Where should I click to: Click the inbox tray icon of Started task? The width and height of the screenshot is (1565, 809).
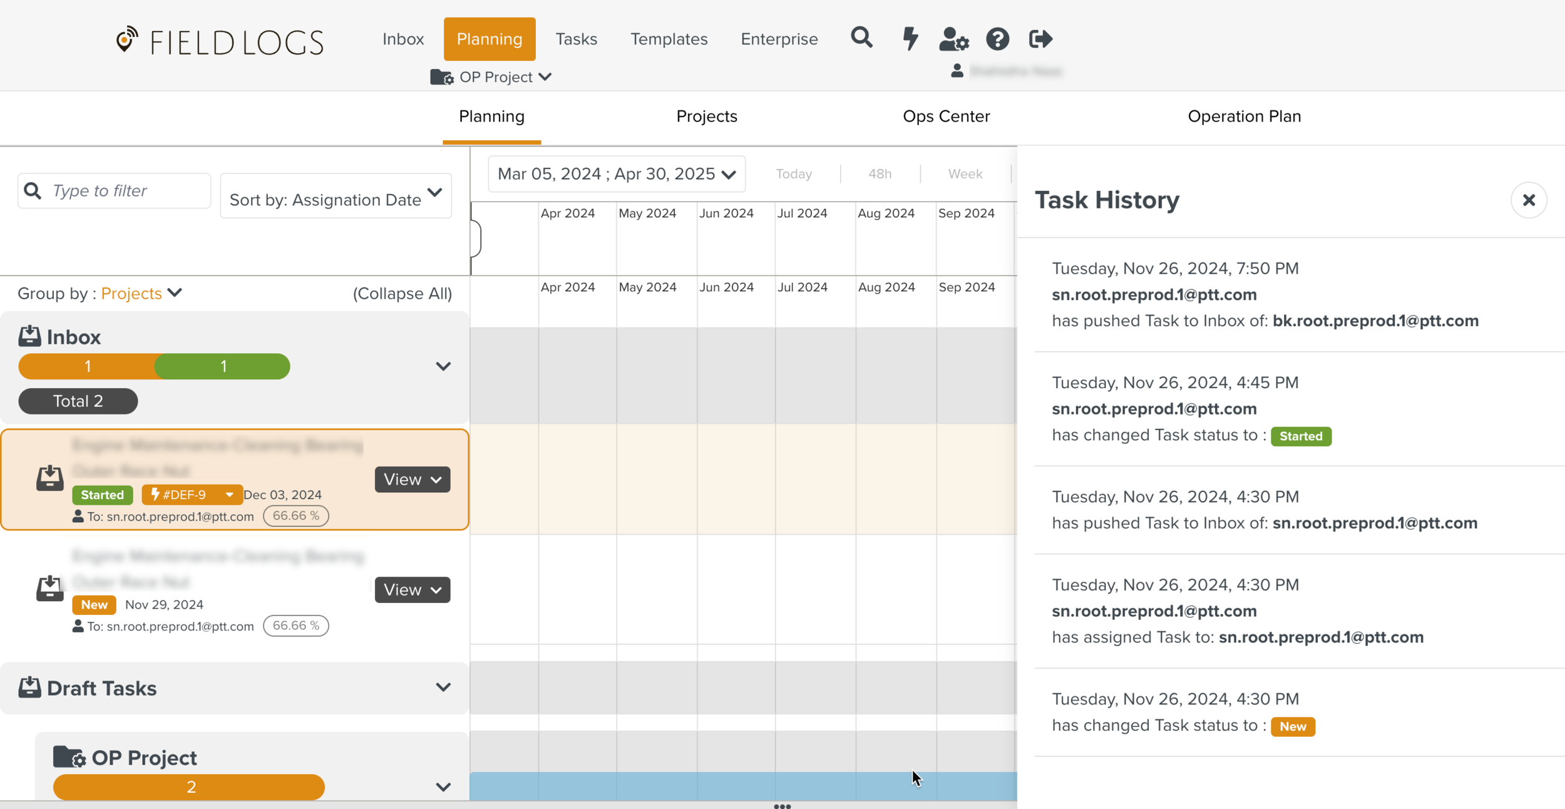click(49, 478)
